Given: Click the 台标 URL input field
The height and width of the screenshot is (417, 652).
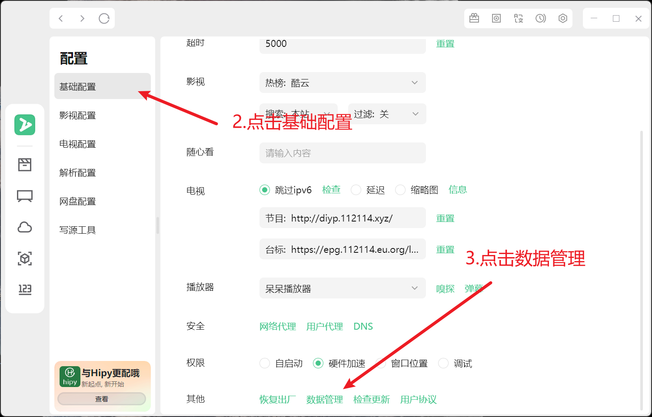Looking at the screenshot, I should click(x=343, y=249).
